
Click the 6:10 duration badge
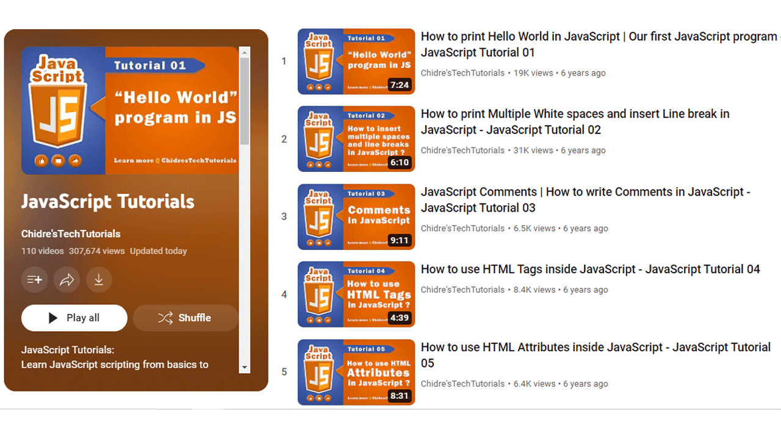coord(400,163)
